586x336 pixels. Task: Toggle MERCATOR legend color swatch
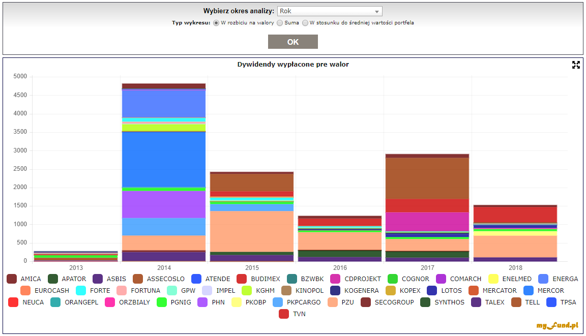click(474, 290)
